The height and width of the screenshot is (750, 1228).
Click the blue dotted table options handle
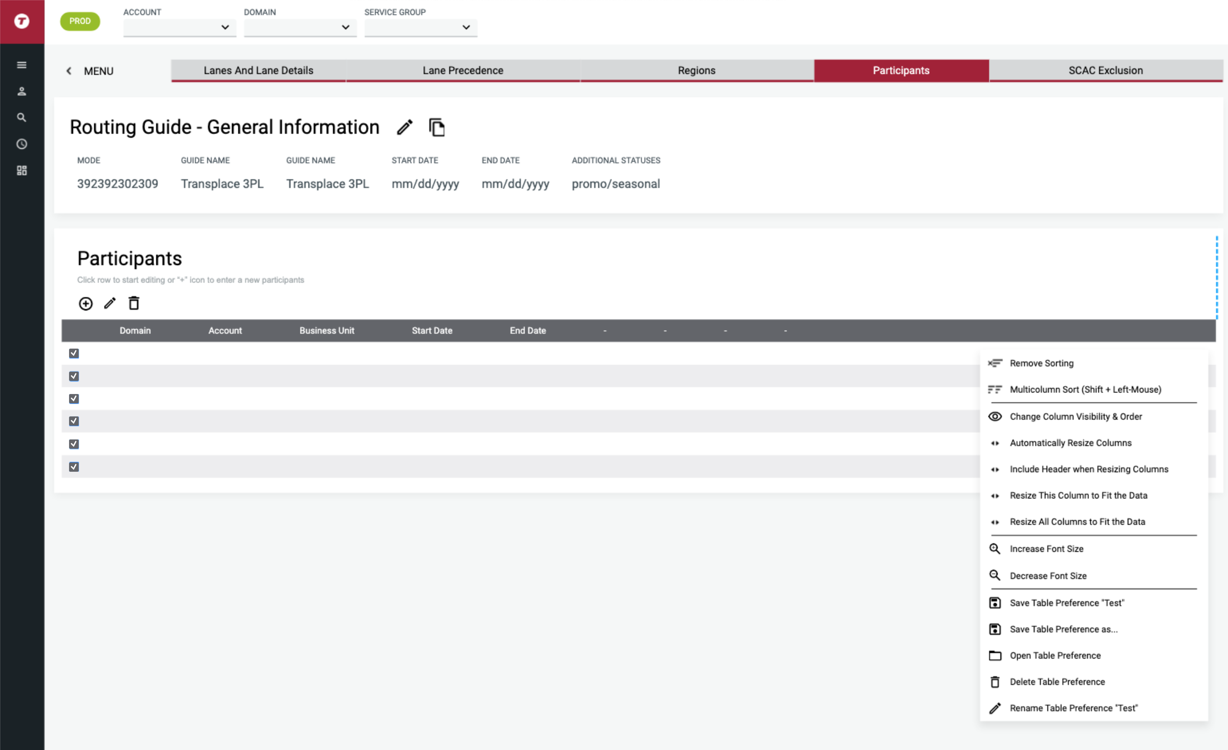pos(1216,278)
